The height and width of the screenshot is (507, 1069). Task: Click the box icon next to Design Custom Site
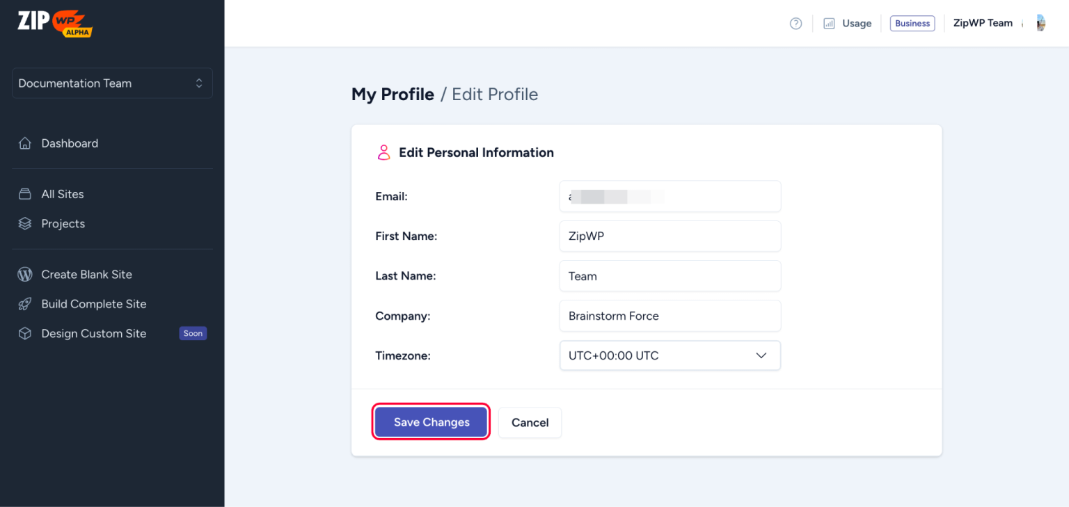pos(24,333)
